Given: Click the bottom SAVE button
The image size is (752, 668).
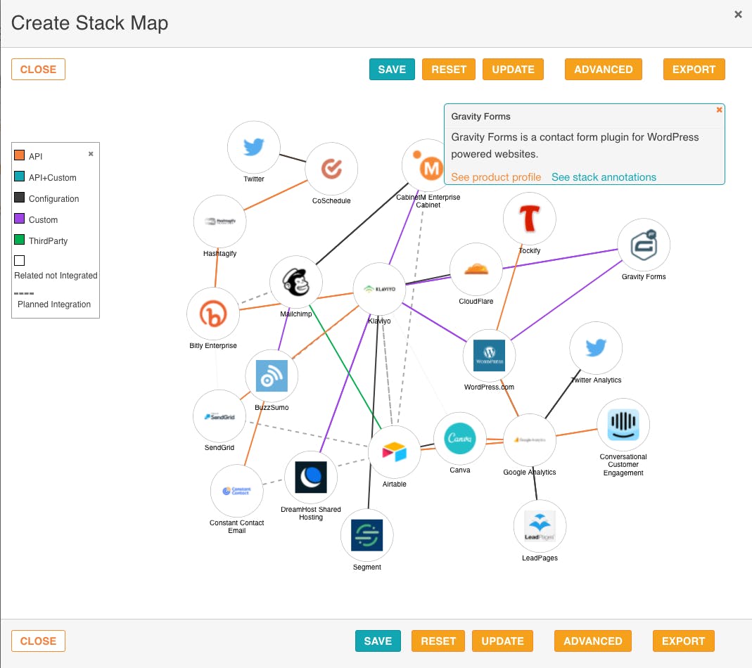Looking at the screenshot, I should (x=378, y=641).
